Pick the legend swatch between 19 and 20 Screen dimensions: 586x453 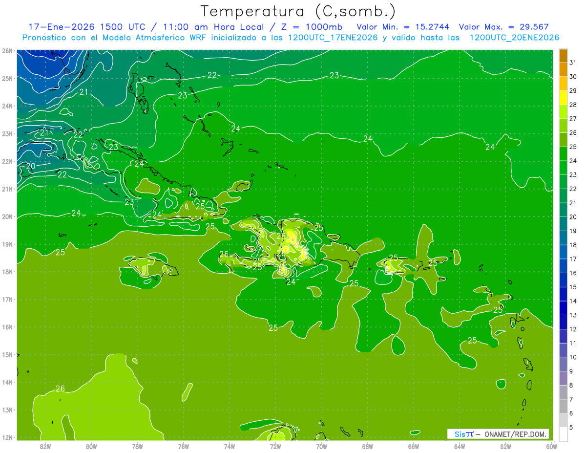[x=563, y=224]
